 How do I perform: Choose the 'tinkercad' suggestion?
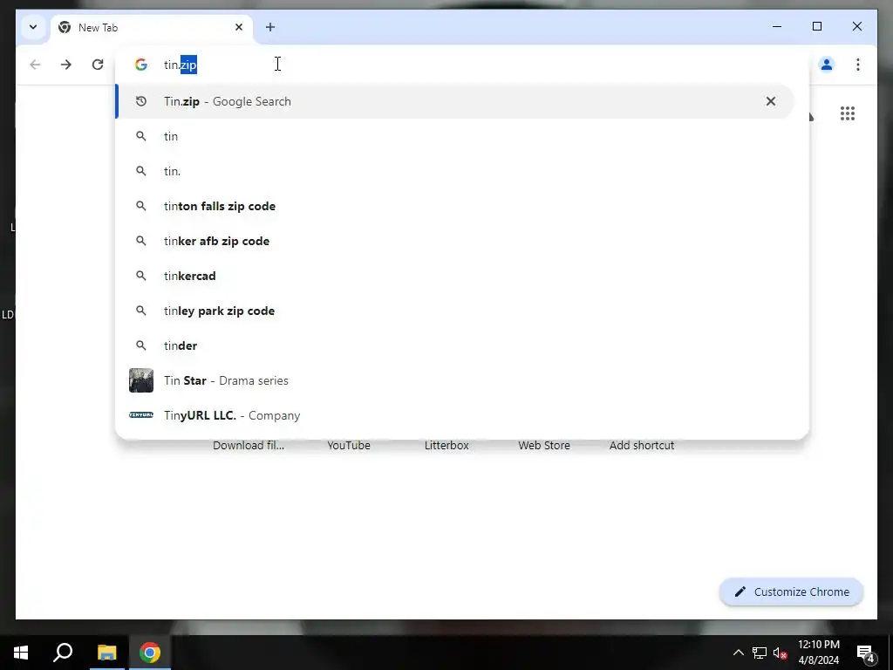455,276
